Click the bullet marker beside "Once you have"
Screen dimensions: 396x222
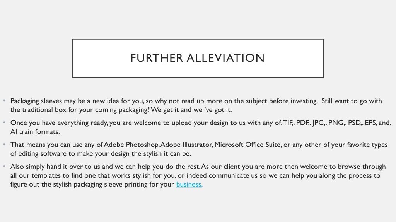(4, 123)
